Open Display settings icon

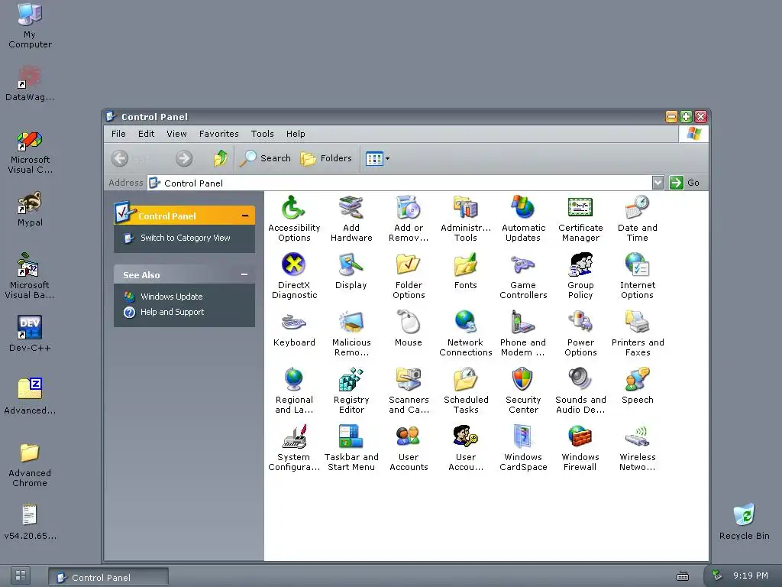coord(351,271)
